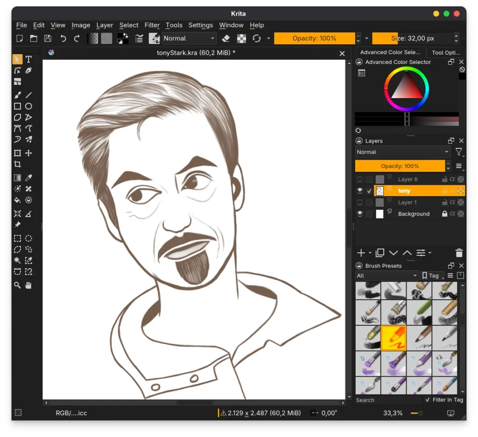Image resolution: width=478 pixels, height=437 pixels.
Task: Click the brush presets Search field
Action: tap(389, 400)
